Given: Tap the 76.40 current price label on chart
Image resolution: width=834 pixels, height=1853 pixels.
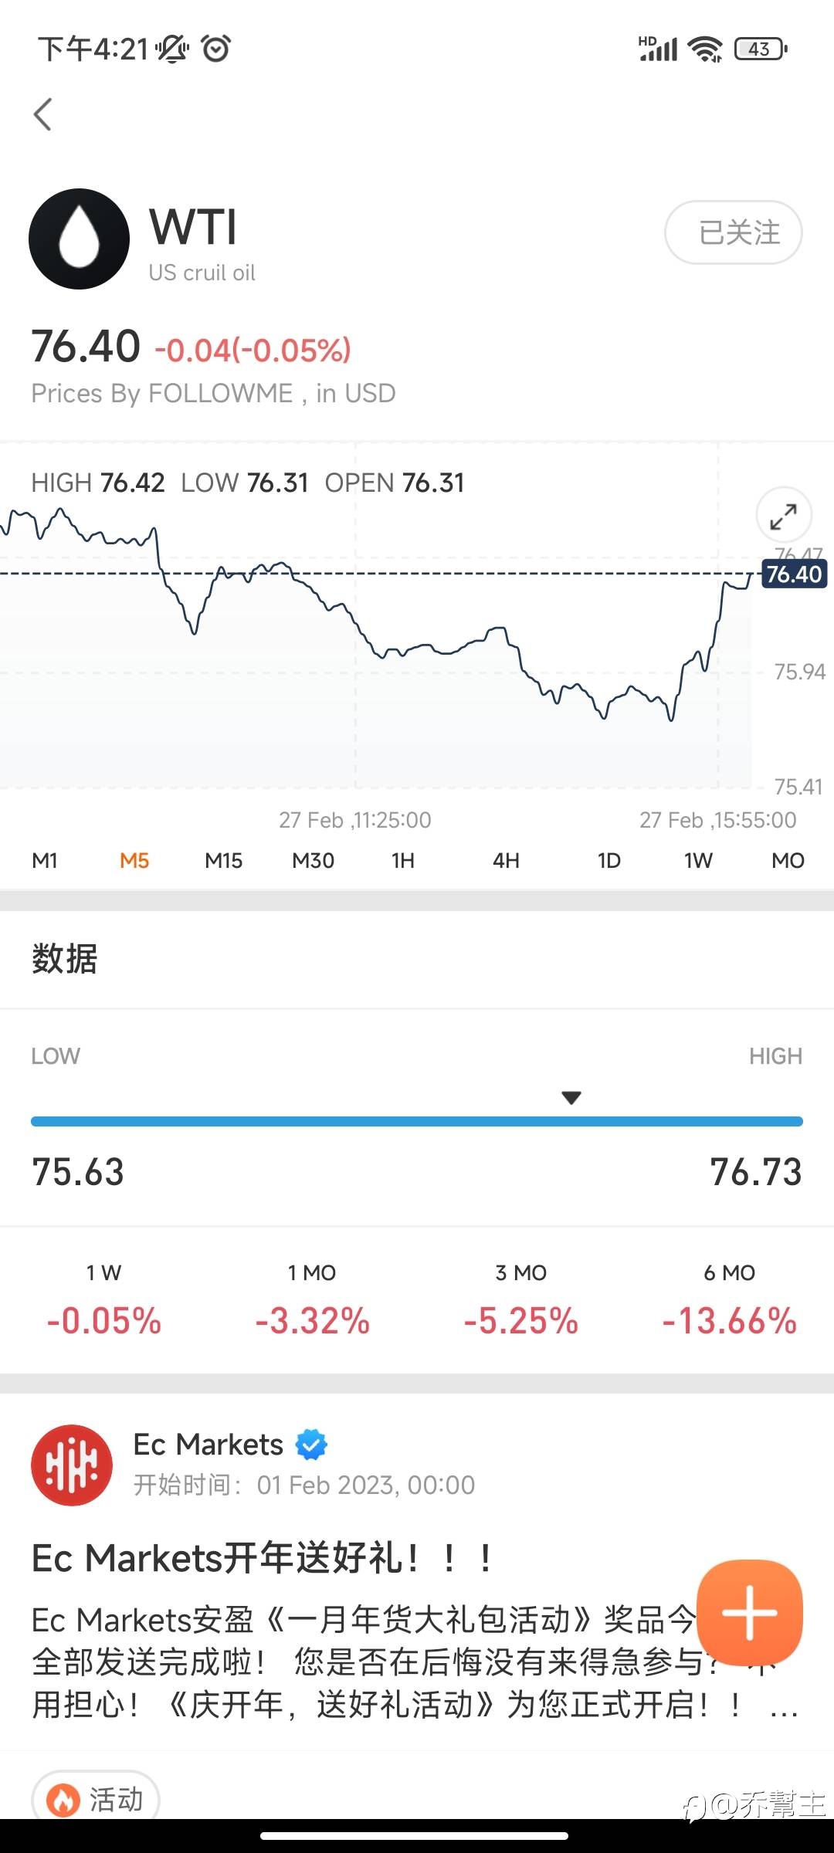Looking at the screenshot, I should pyautogui.click(x=794, y=574).
